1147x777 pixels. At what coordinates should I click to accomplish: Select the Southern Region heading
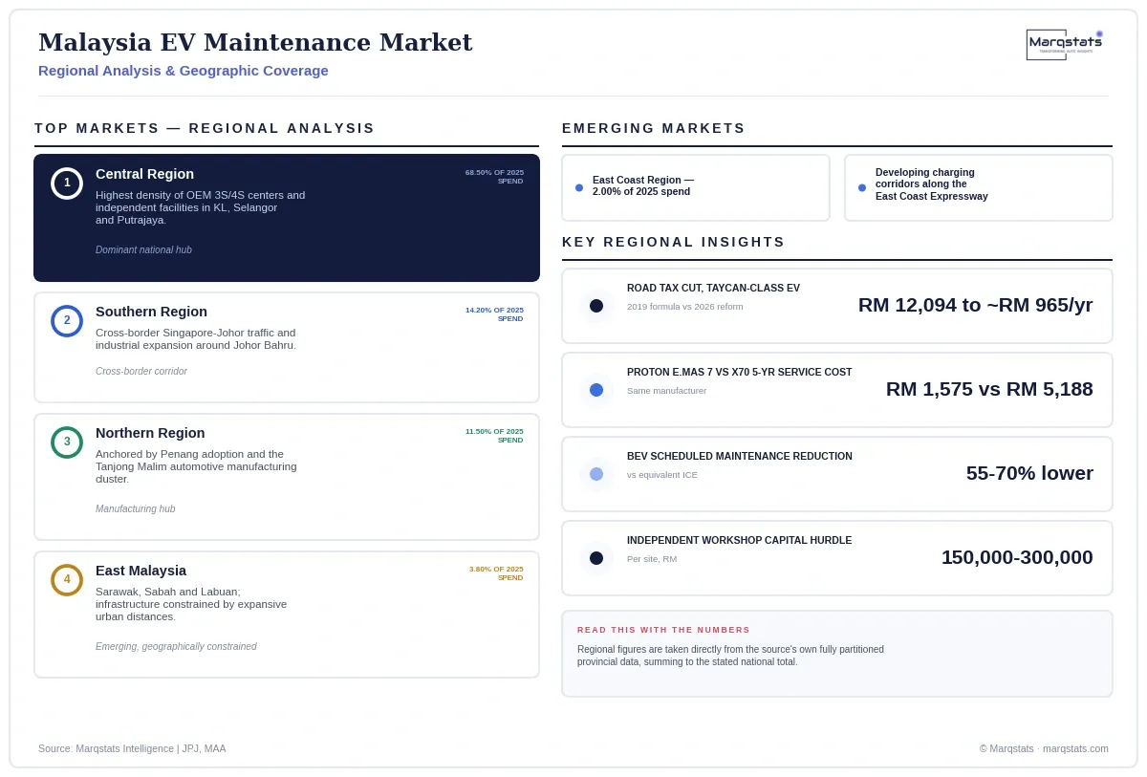[151, 312]
